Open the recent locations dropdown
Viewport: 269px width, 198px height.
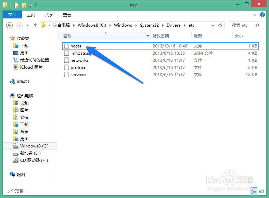[x=27, y=25]
